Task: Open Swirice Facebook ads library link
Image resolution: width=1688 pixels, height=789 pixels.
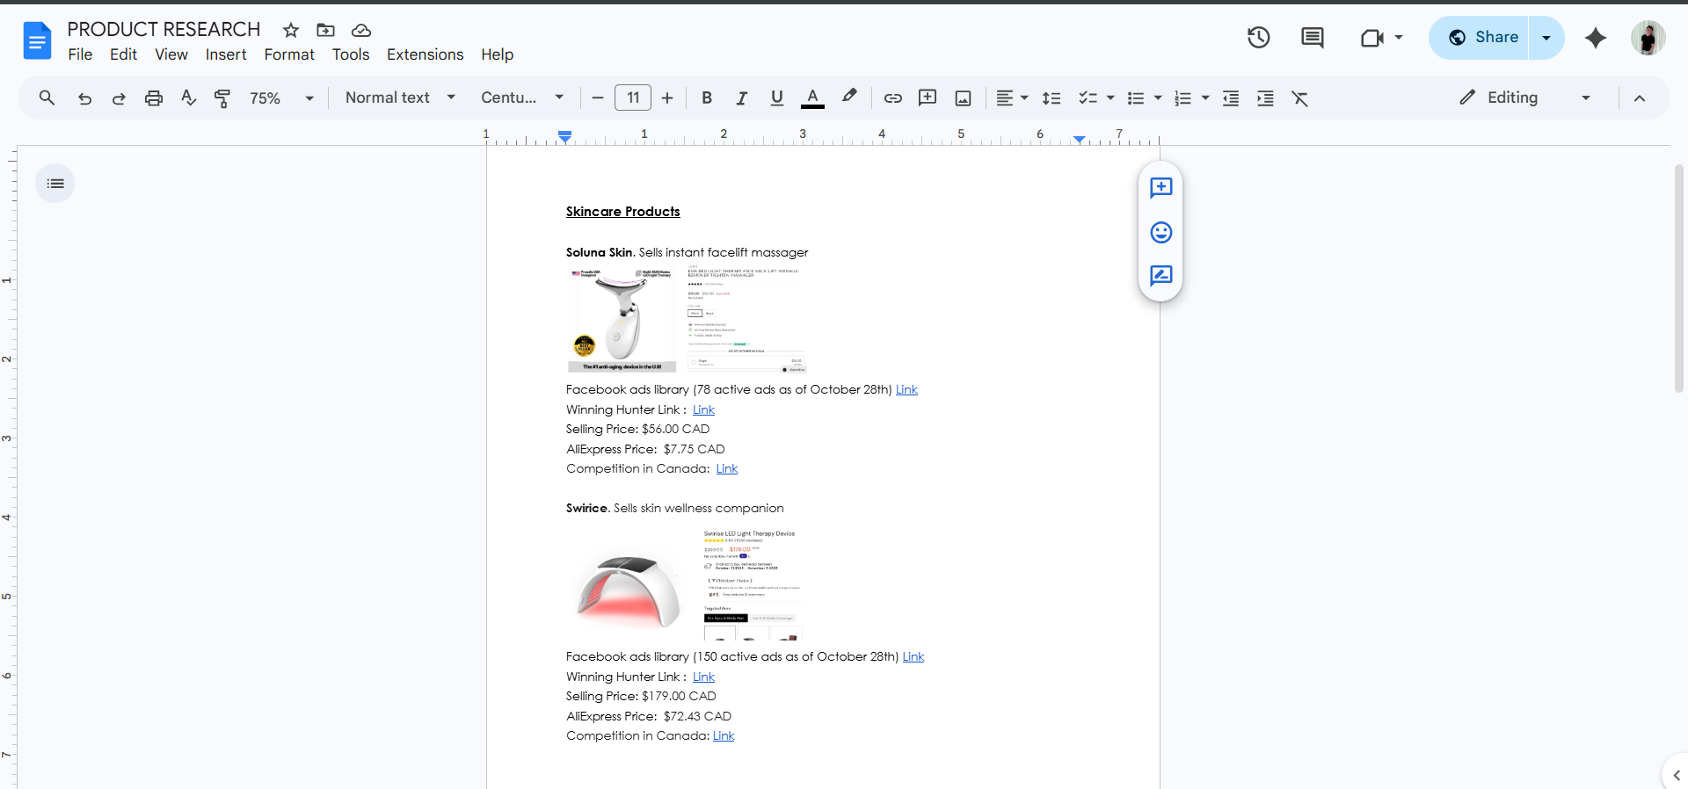Action: (x=913, y=656)
